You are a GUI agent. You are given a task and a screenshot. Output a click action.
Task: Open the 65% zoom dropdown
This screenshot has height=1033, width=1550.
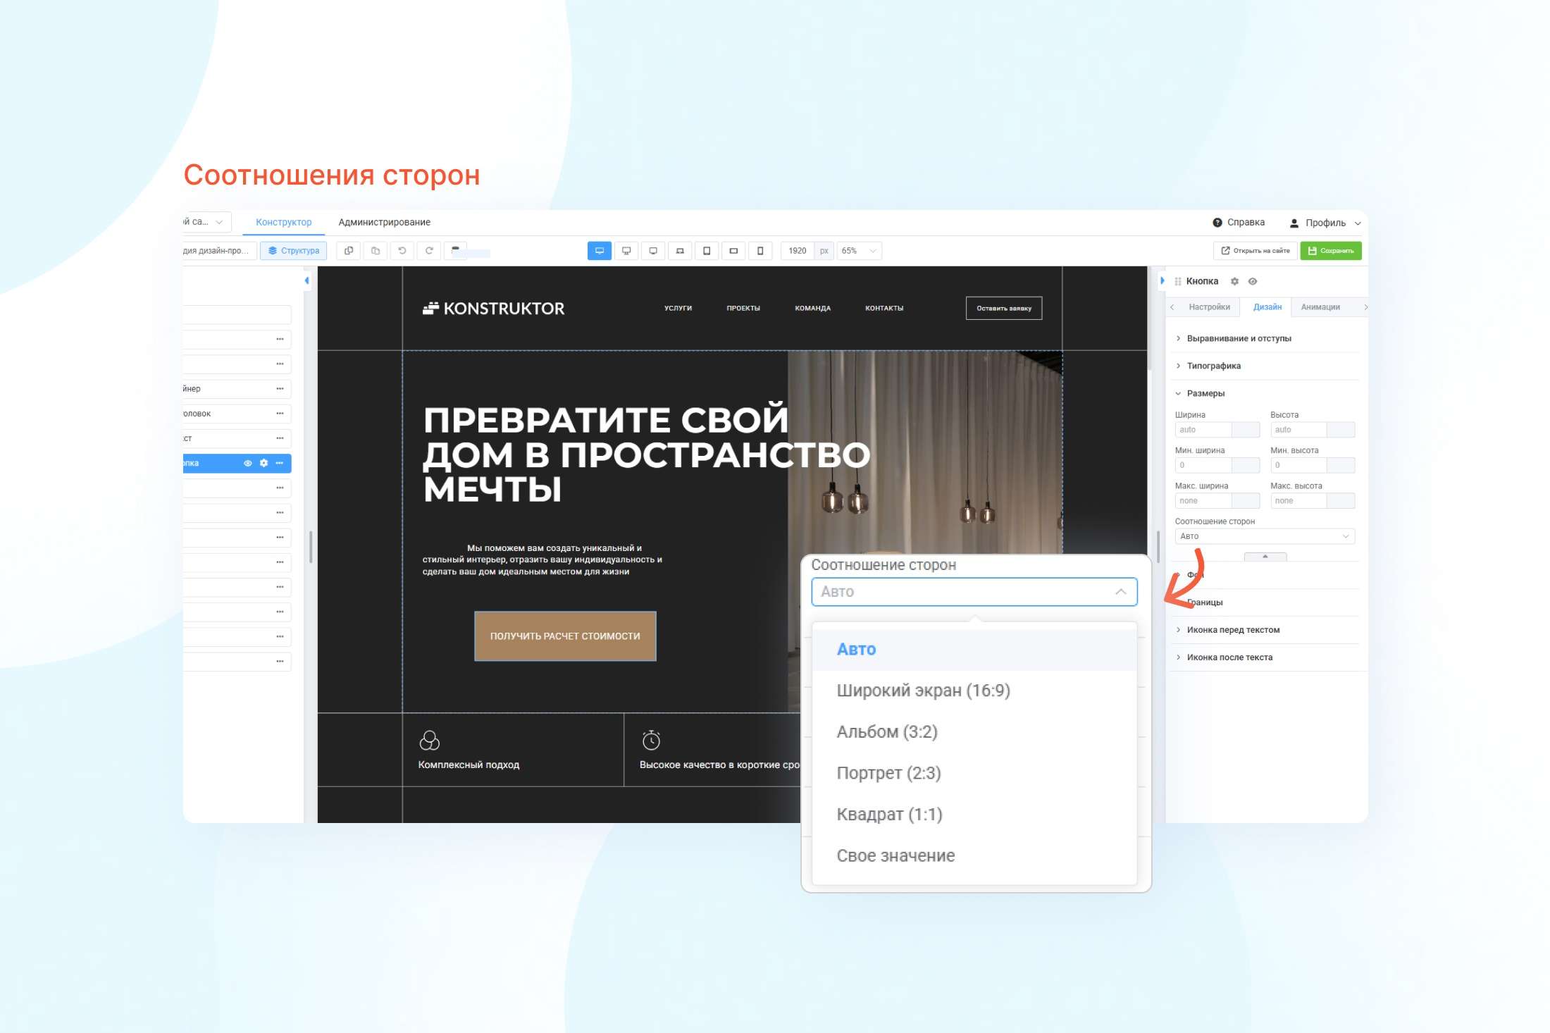(859, 251)
